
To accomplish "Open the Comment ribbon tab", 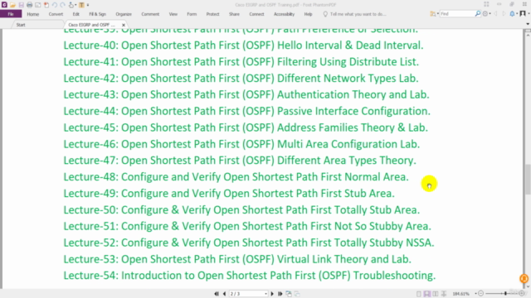I will 150,14.
